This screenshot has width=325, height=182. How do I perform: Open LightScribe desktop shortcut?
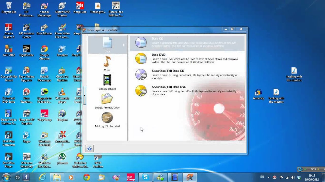(x=26, y=51)
